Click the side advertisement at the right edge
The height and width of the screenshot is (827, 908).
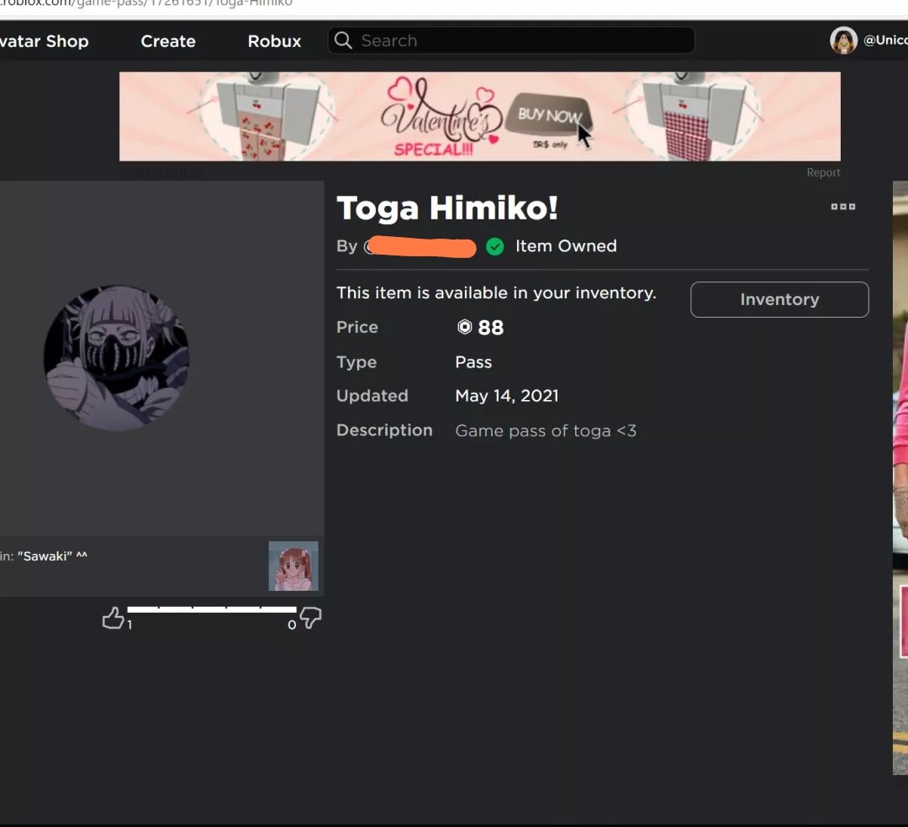tap(900, 477)
